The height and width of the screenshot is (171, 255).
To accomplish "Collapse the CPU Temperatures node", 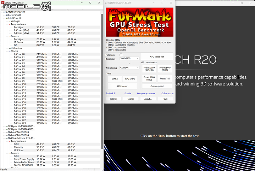I will pos(7,24).
